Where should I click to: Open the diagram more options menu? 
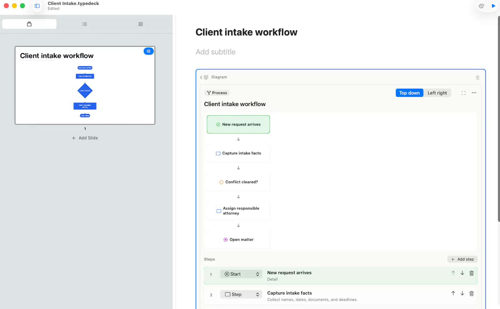point(474,93)
